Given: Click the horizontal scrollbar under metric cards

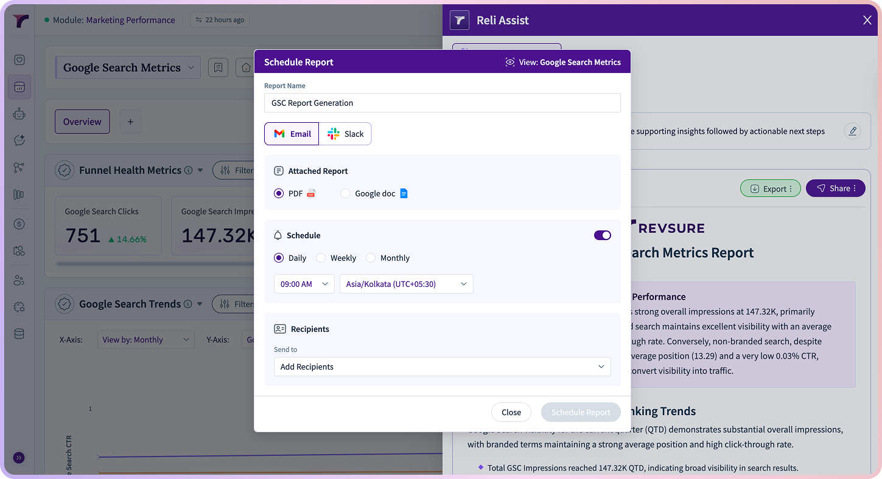Looking at the screenshot, I should tap(155, 263).
